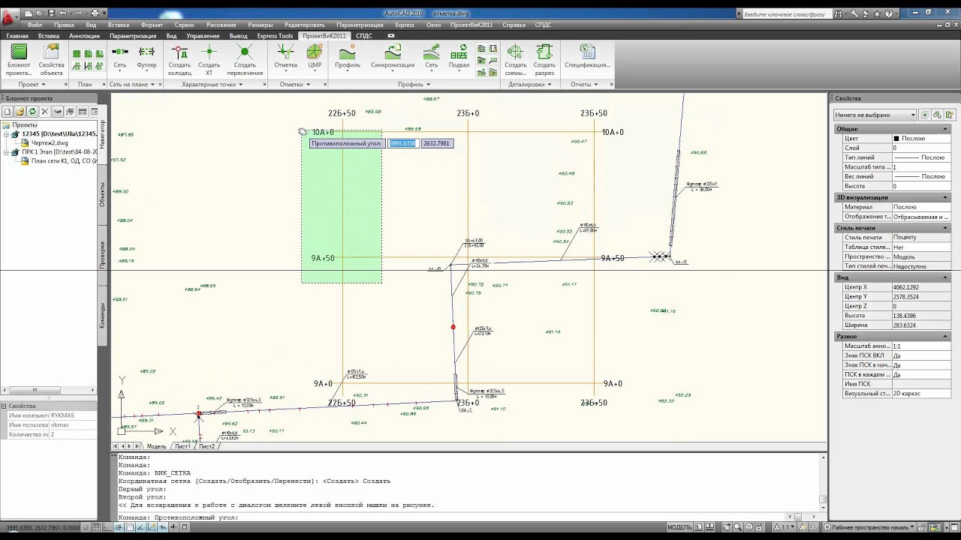Viewport: 961px width, 540px height.
Task: Run Синхронизация tool
Action: tap(393, 57)
